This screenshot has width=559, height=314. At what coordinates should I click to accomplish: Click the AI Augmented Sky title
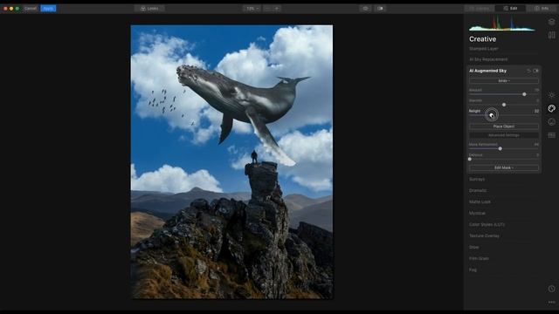[487, 71]
